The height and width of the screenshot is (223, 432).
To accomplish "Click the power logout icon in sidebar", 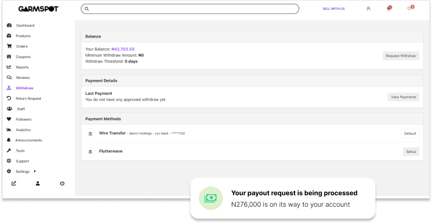I will tap(62, 183).
